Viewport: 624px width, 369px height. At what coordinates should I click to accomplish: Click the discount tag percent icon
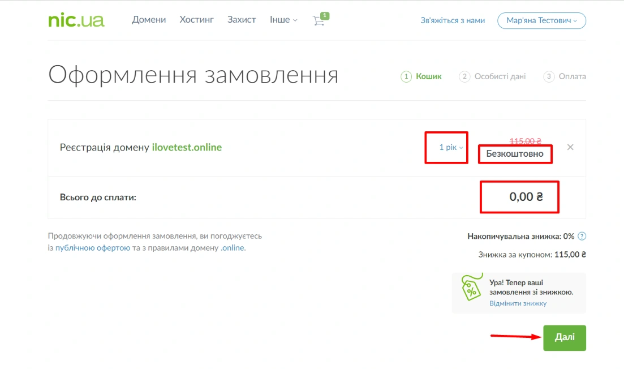[x=471, y=289]
